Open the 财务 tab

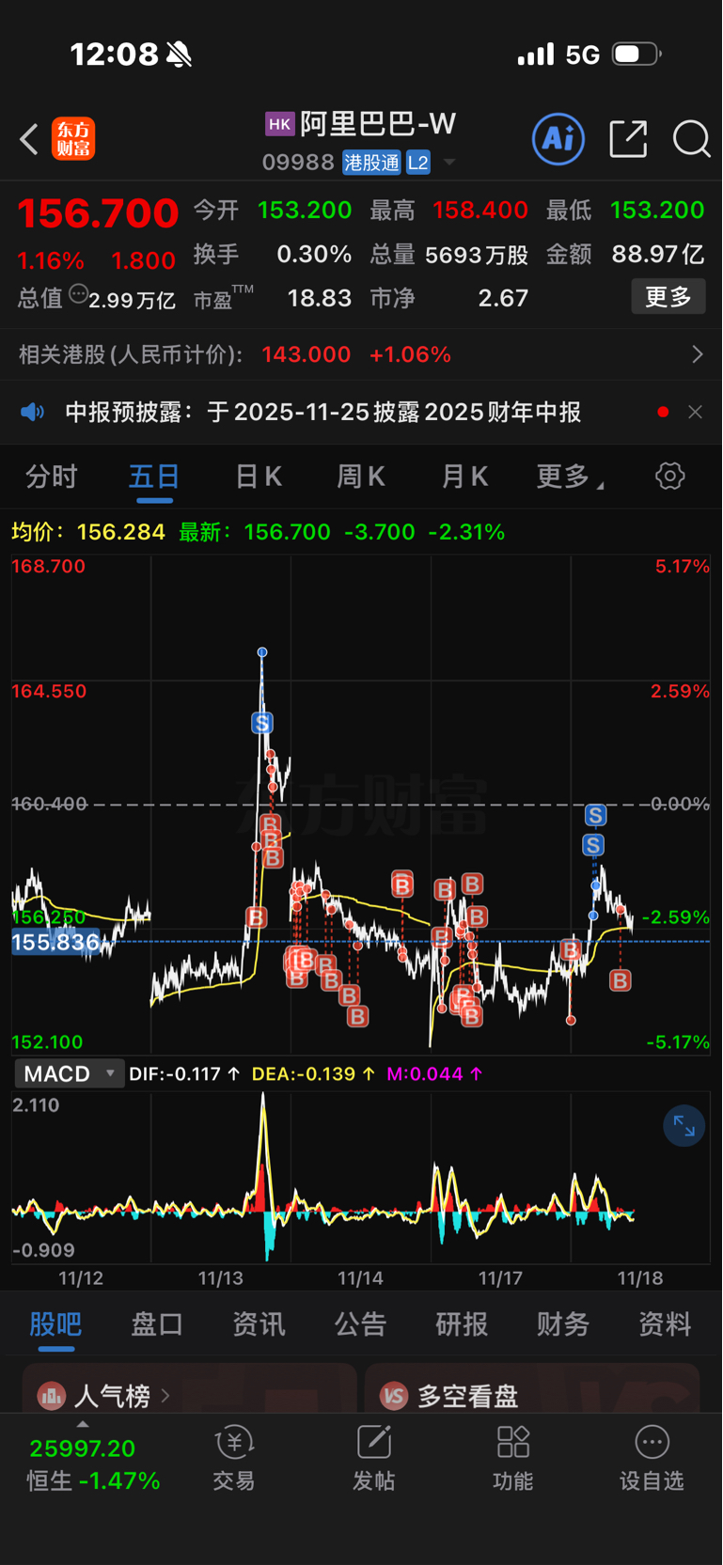coord(563,1323)
